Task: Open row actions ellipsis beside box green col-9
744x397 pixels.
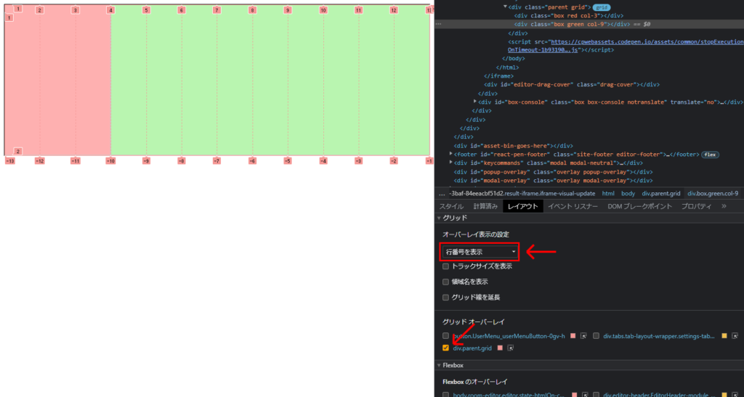Action: [438, 24]
